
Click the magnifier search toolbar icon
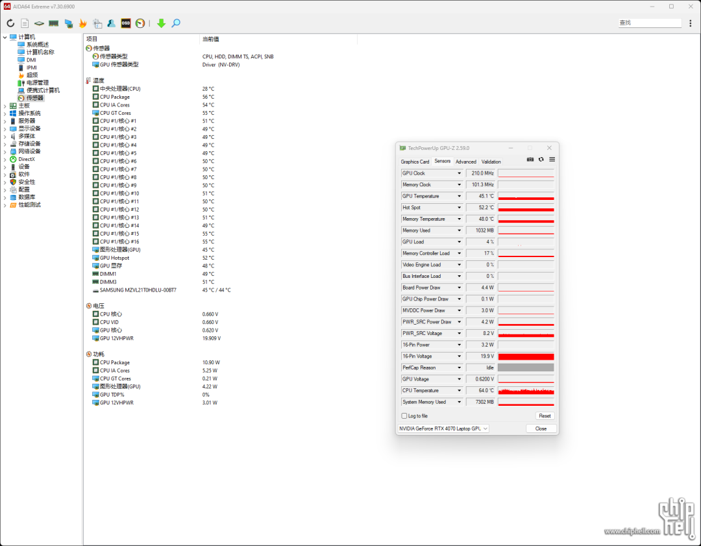point(176,23)
